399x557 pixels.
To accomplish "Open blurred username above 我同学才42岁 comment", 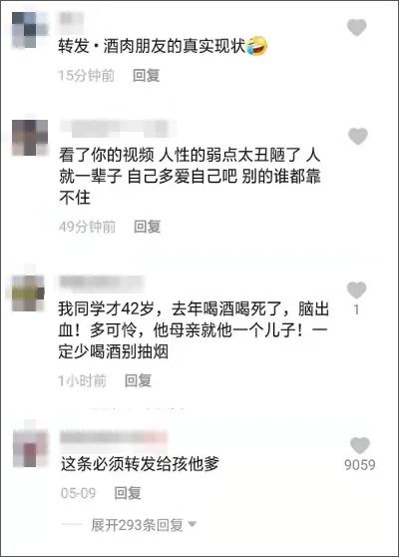I will 102,282.
